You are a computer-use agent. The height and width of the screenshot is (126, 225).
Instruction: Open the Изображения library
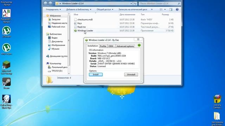click(x=58, y=45)
